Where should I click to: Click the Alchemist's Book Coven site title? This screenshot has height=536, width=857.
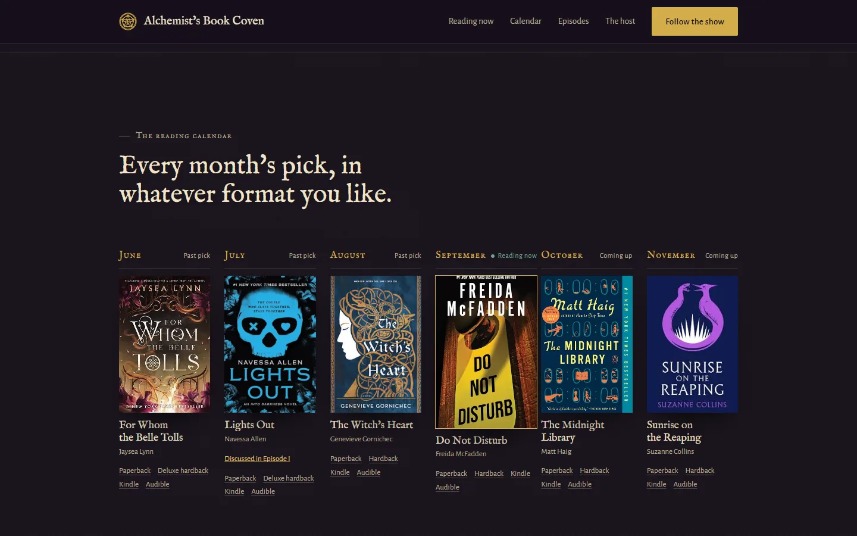(x=204, y=21)
